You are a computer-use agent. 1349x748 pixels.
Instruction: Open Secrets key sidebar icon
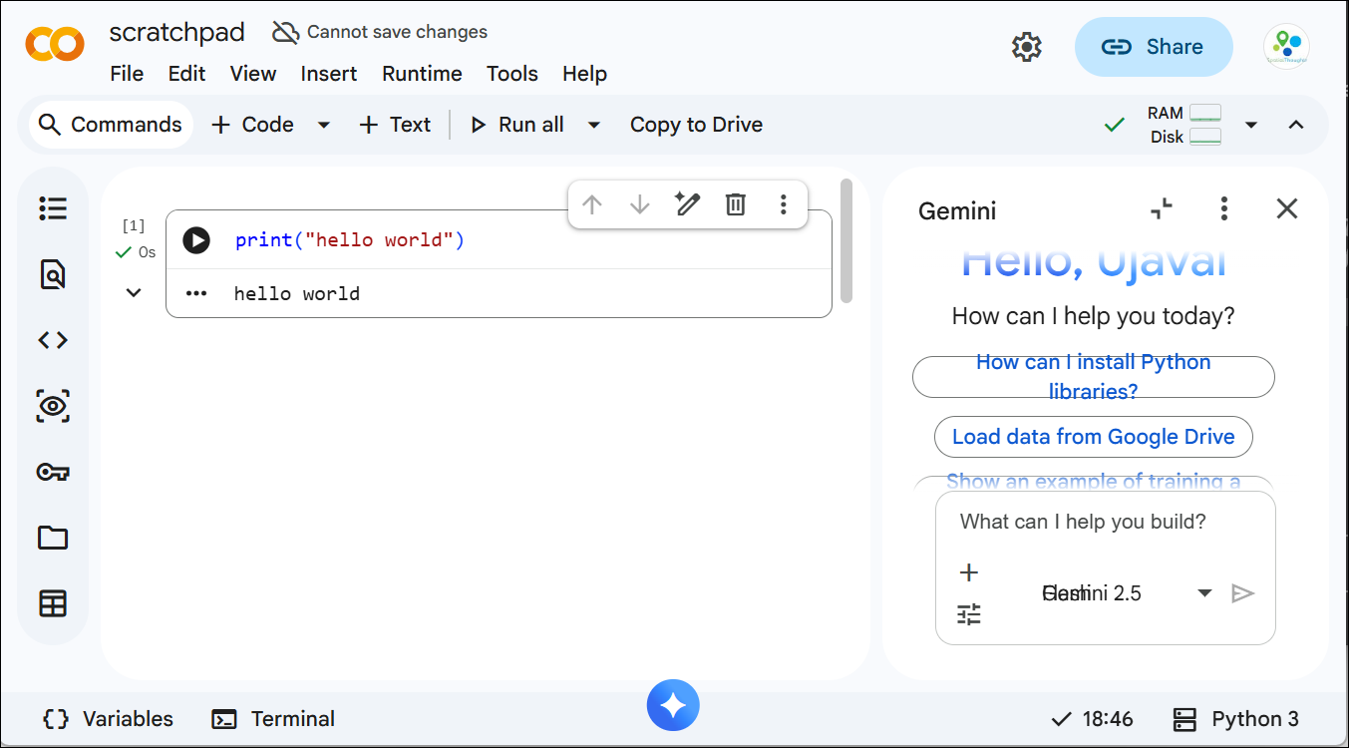point(53,472)
